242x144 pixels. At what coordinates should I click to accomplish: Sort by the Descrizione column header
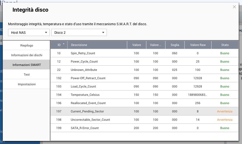pos(79,45)
